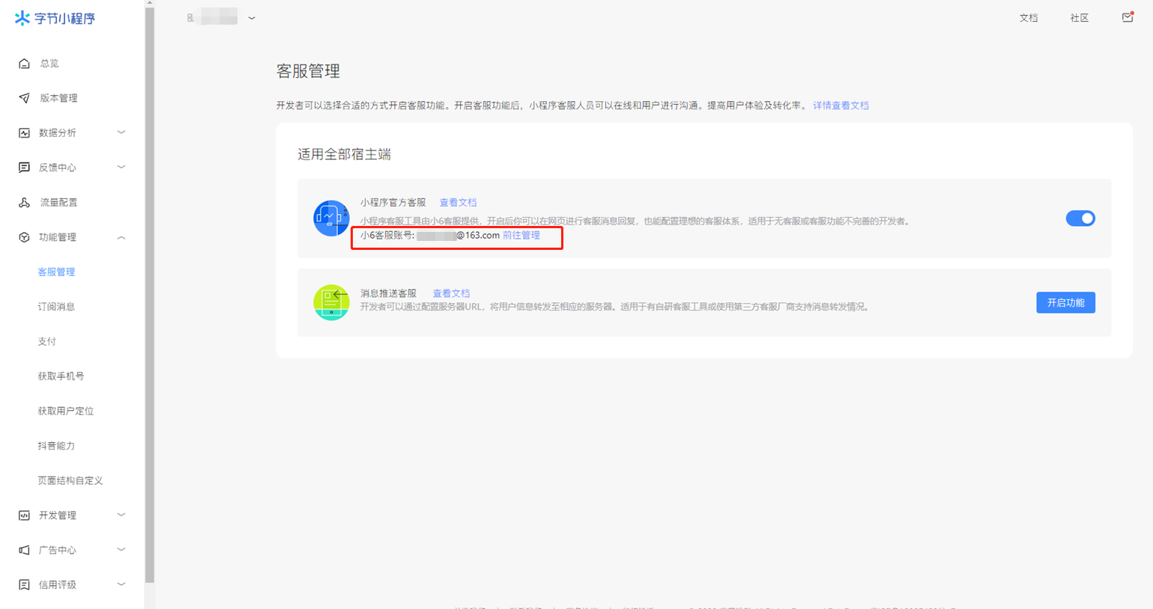Collapse the 功能管理 menu chevron
This screenshot has width=1153, height=609.
pyautogui.click(x=121, y=237)
